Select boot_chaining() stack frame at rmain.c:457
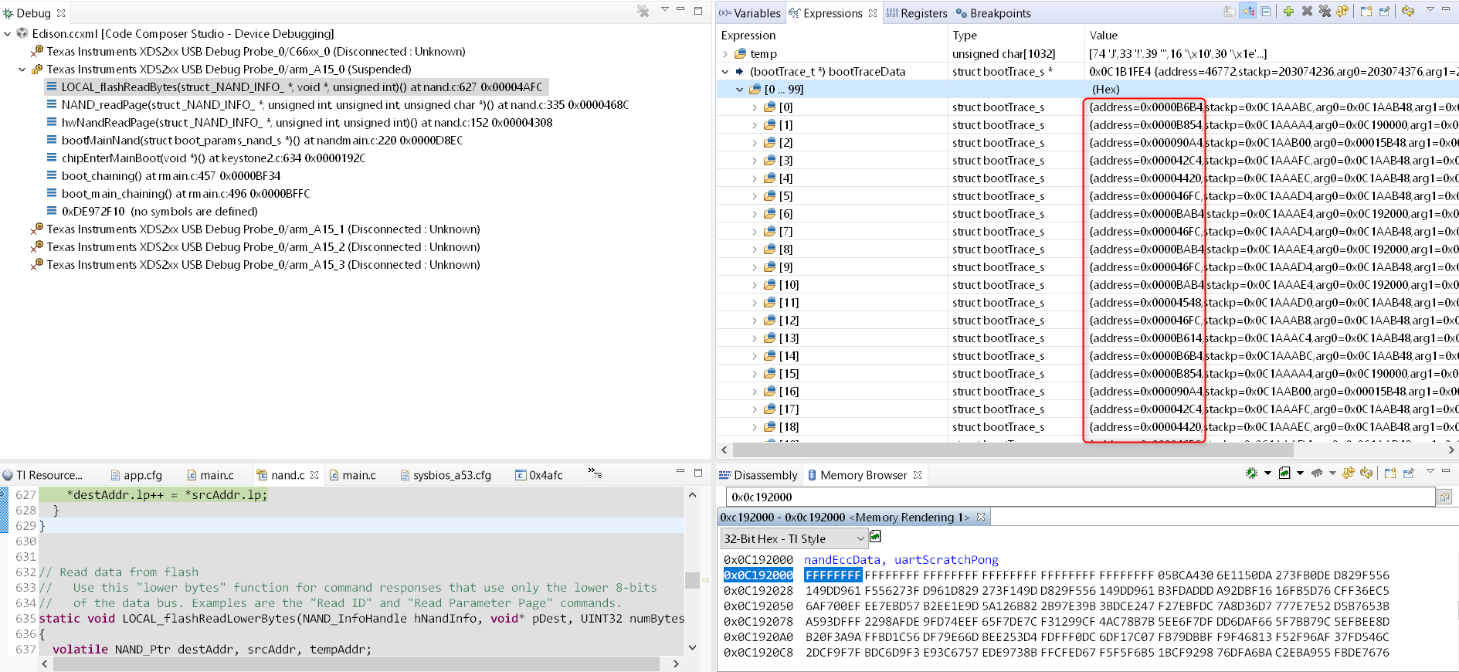 point(171,176)
